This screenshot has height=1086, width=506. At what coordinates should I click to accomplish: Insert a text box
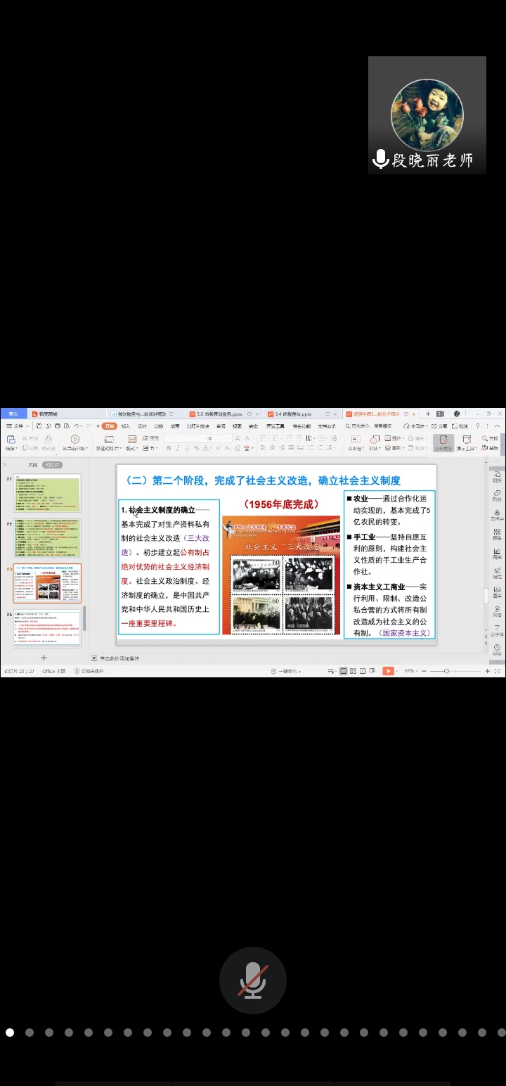[355, 440]
